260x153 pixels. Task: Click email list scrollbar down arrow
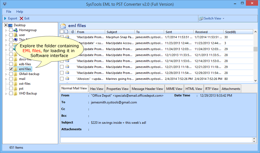coord(255,81)
